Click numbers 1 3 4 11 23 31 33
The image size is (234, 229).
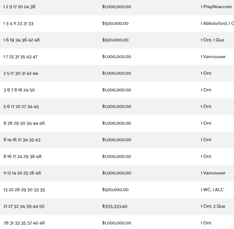point(18,24)
